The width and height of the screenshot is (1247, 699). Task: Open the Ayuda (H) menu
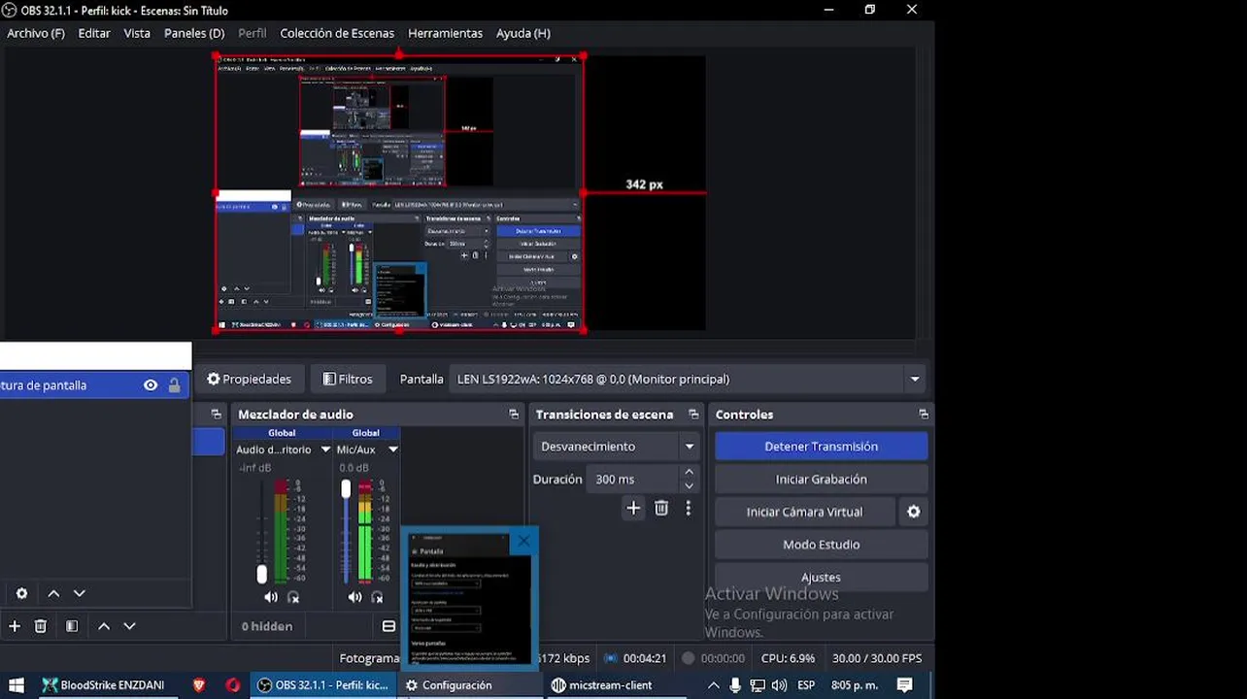tap(523, 33)
